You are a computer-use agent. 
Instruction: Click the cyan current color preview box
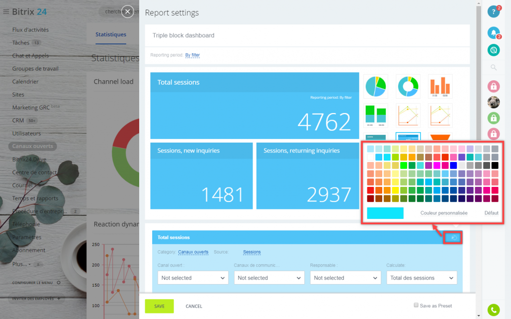point(385,213)
